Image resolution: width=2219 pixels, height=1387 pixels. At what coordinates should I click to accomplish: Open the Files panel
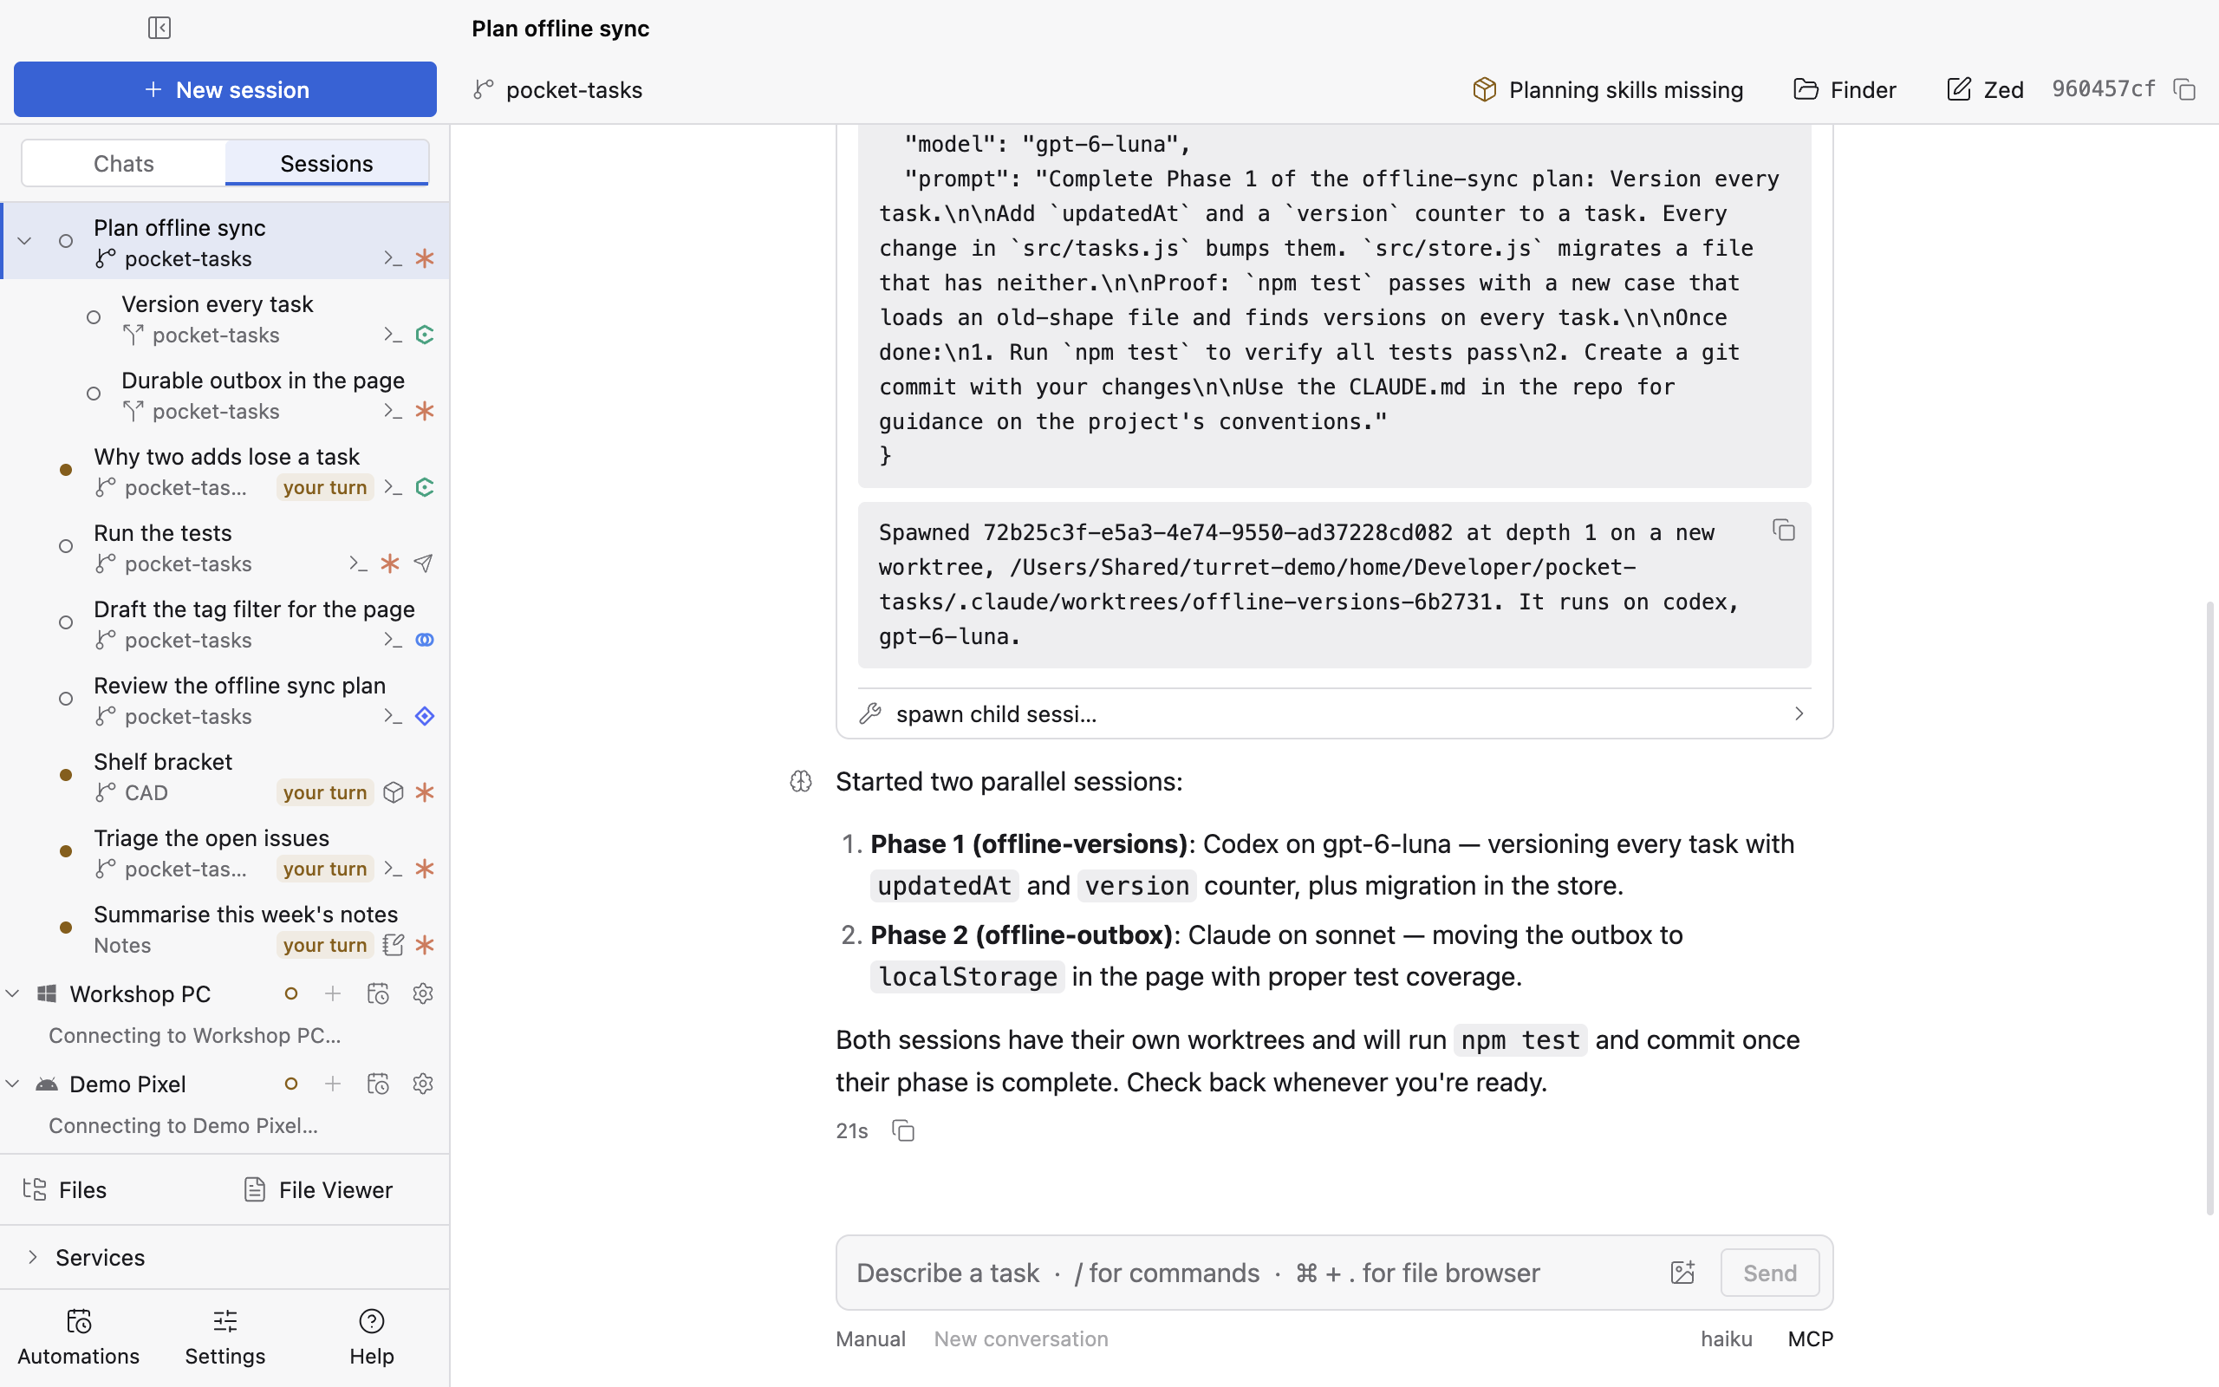click(64, 1189)
